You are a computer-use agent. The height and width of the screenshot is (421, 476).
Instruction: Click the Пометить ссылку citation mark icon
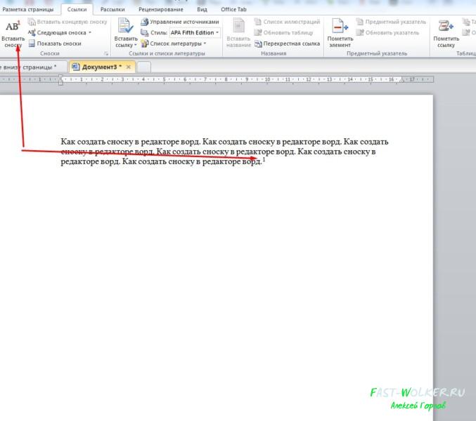coord(445,26)
